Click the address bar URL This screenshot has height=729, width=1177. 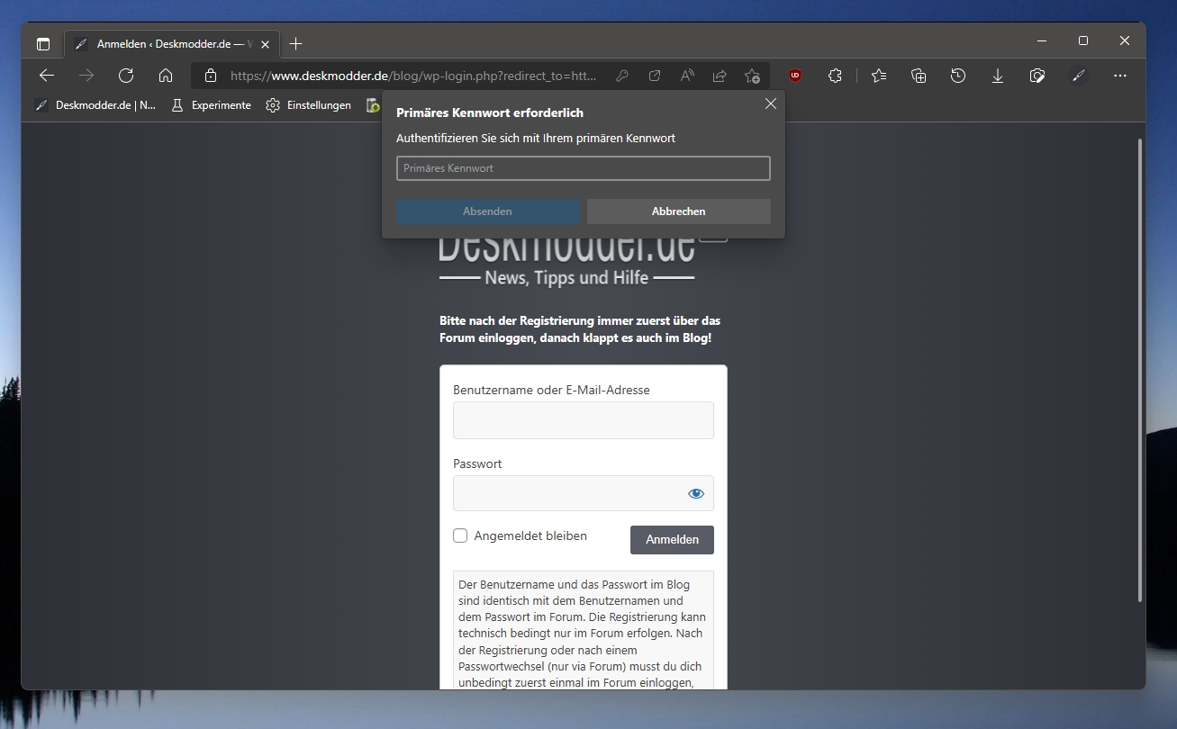[414, 76]
